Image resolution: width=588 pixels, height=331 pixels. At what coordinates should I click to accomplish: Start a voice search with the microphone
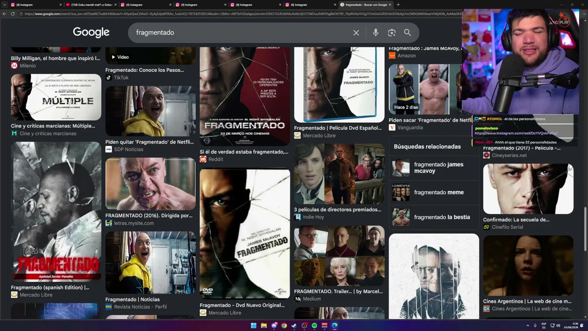click(x=376, y=33)
